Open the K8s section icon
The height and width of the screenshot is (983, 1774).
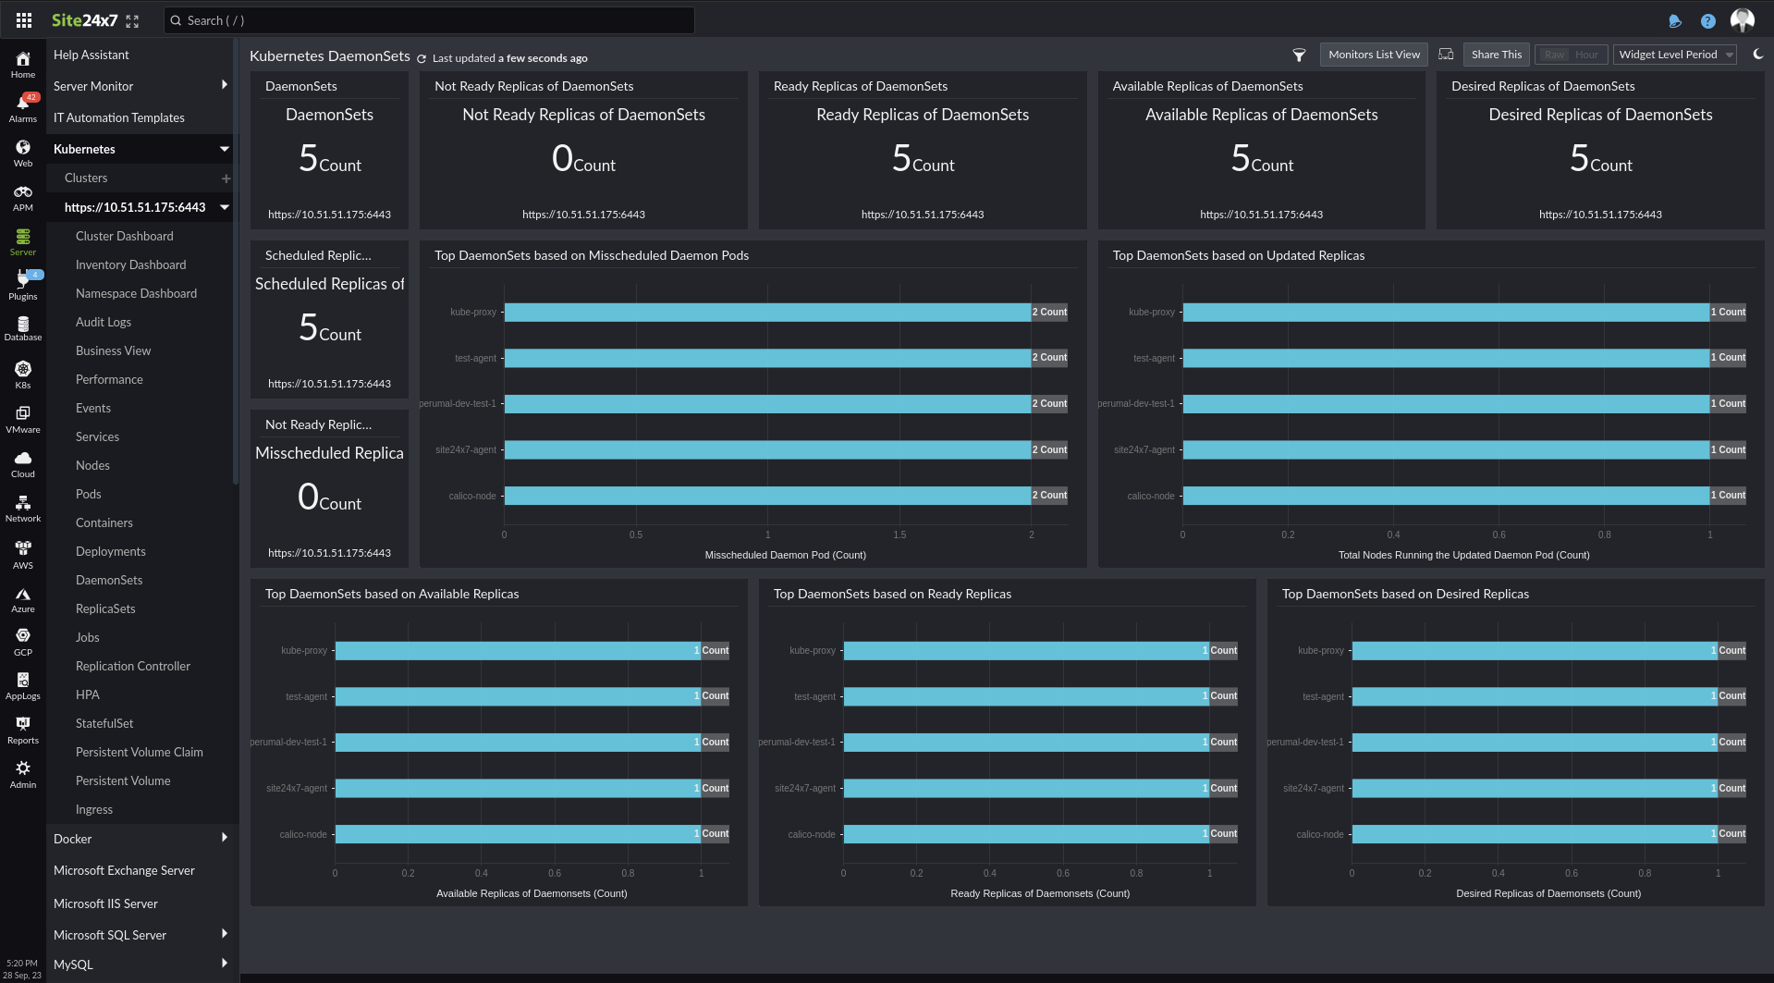(22, 370)
